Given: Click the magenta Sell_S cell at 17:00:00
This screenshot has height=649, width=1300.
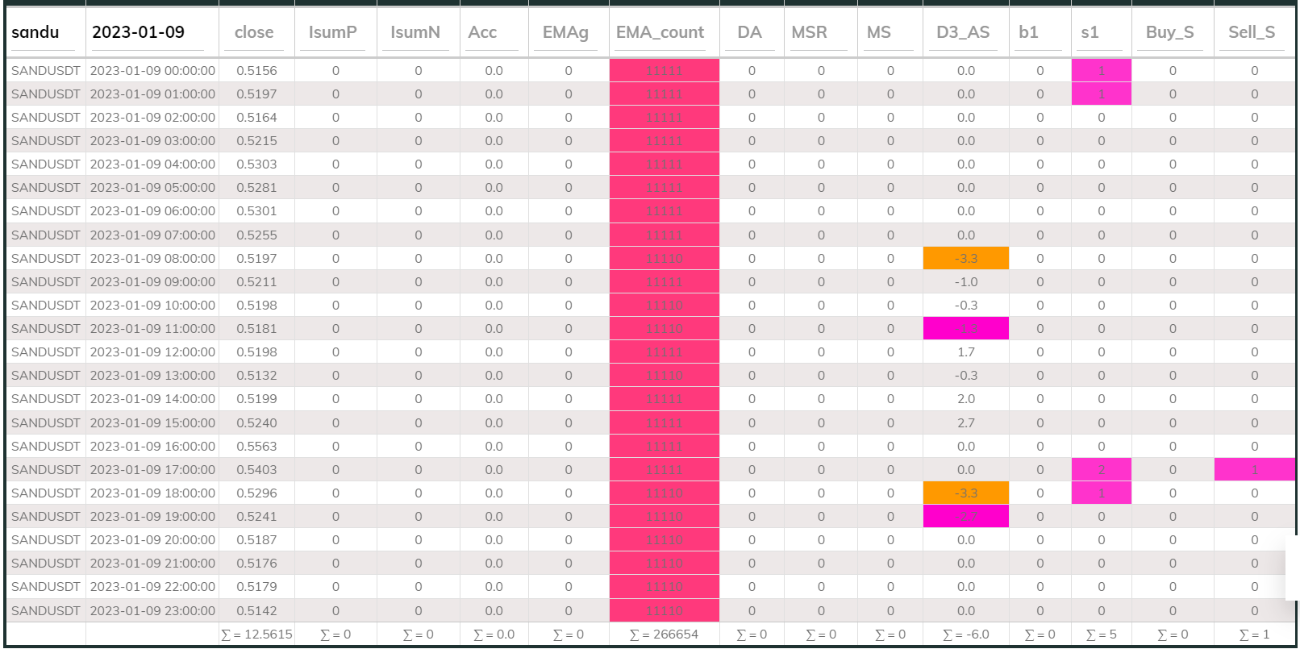Looking at the screenshot, I should pyautogui.click(x=1254, y=470).
